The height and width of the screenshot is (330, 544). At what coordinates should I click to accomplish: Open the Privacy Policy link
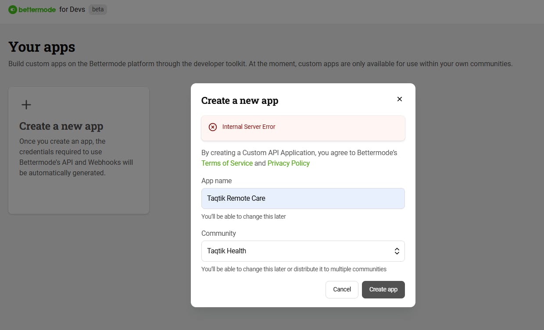[x=288, y=163]
